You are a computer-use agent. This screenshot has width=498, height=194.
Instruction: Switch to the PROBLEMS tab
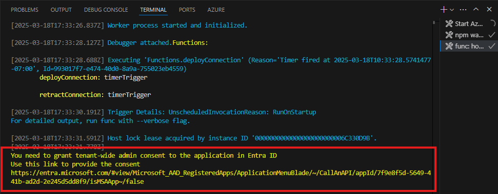[25, 10]
